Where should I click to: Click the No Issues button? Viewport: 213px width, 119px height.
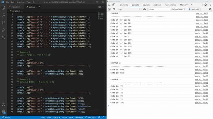(194, 9)
